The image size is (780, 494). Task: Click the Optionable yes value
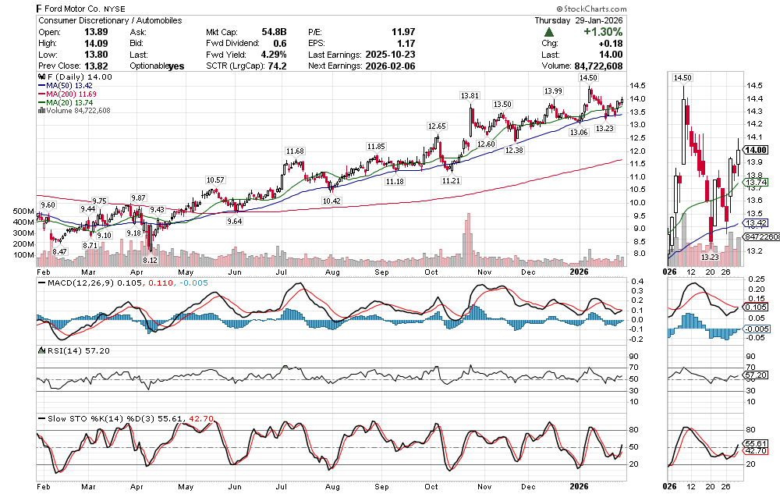pos(176,66)
